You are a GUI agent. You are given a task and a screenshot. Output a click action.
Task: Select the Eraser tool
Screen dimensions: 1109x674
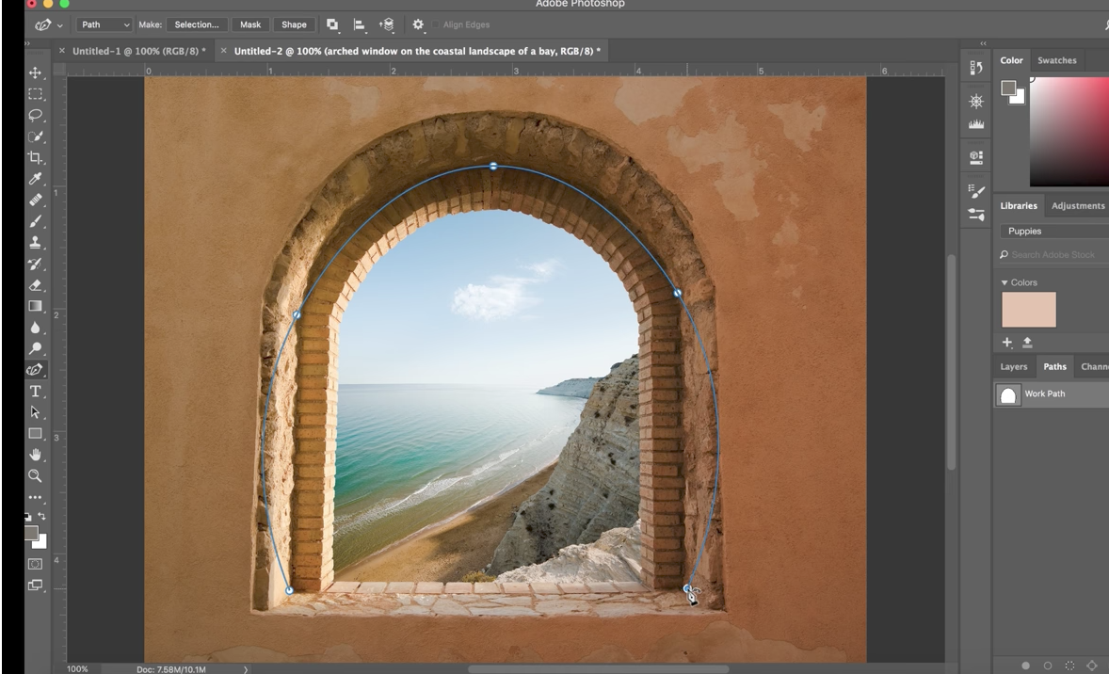pyautogui.click(x=35, y=285)
